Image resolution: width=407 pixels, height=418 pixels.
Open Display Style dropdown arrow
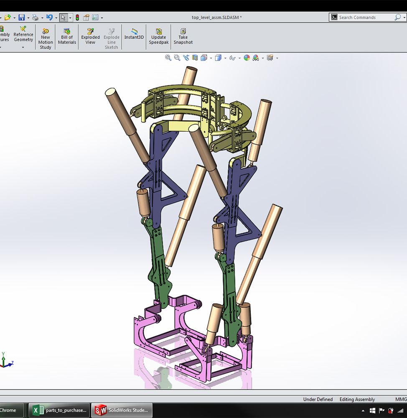[225, 58]
